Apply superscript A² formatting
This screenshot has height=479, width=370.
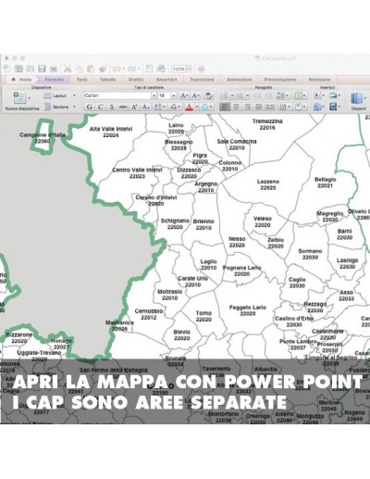[x=134, y=107]
